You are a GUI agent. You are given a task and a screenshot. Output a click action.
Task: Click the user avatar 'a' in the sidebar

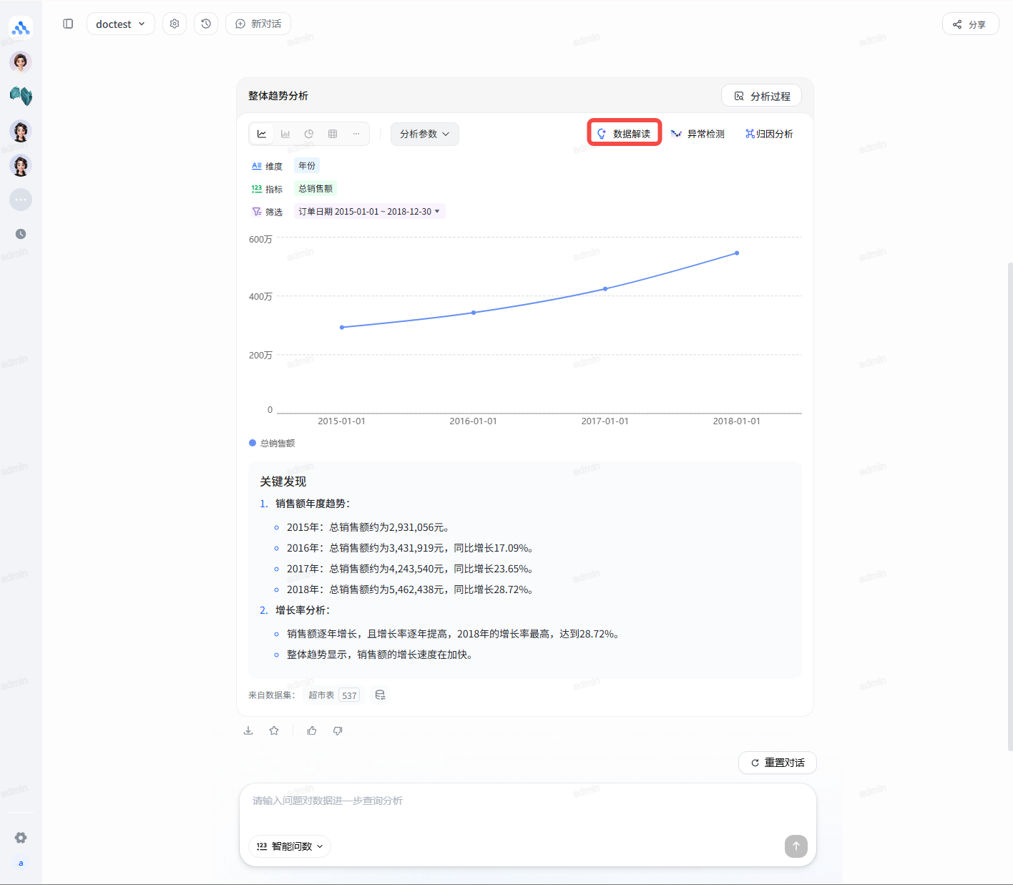[21, 864]
